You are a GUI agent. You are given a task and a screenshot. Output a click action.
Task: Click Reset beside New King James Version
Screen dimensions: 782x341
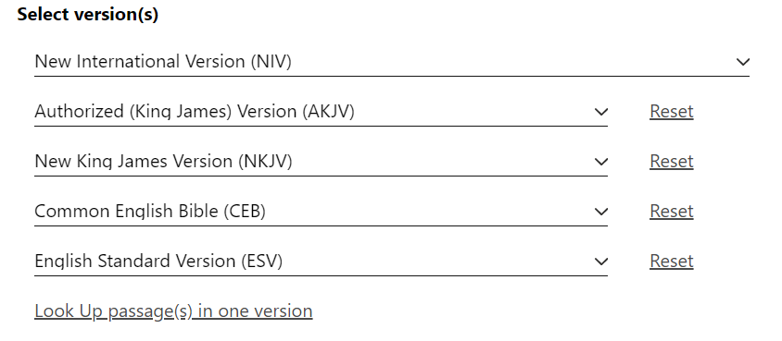click(x=672, y=161)
